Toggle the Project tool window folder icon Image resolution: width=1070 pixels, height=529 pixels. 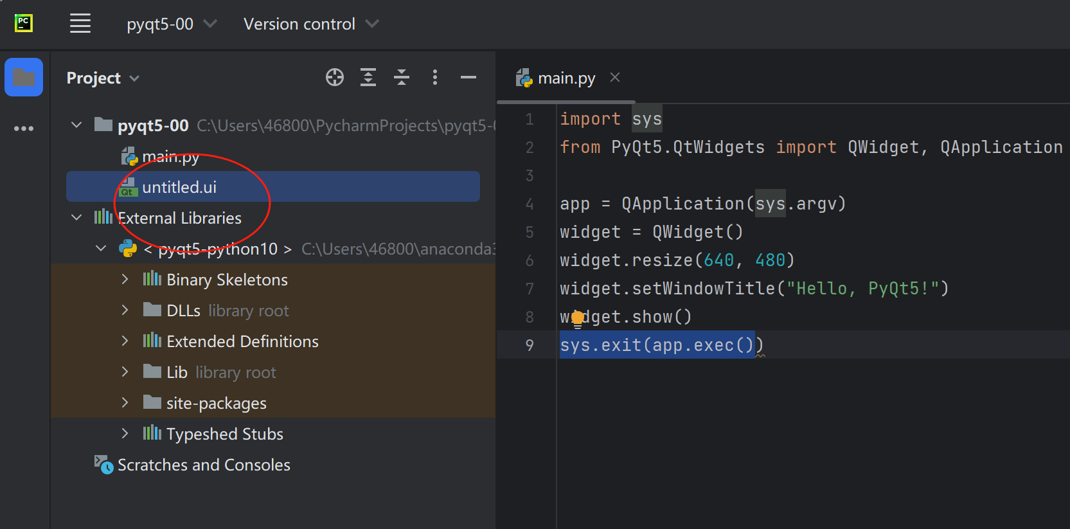[x=24, y=77]
